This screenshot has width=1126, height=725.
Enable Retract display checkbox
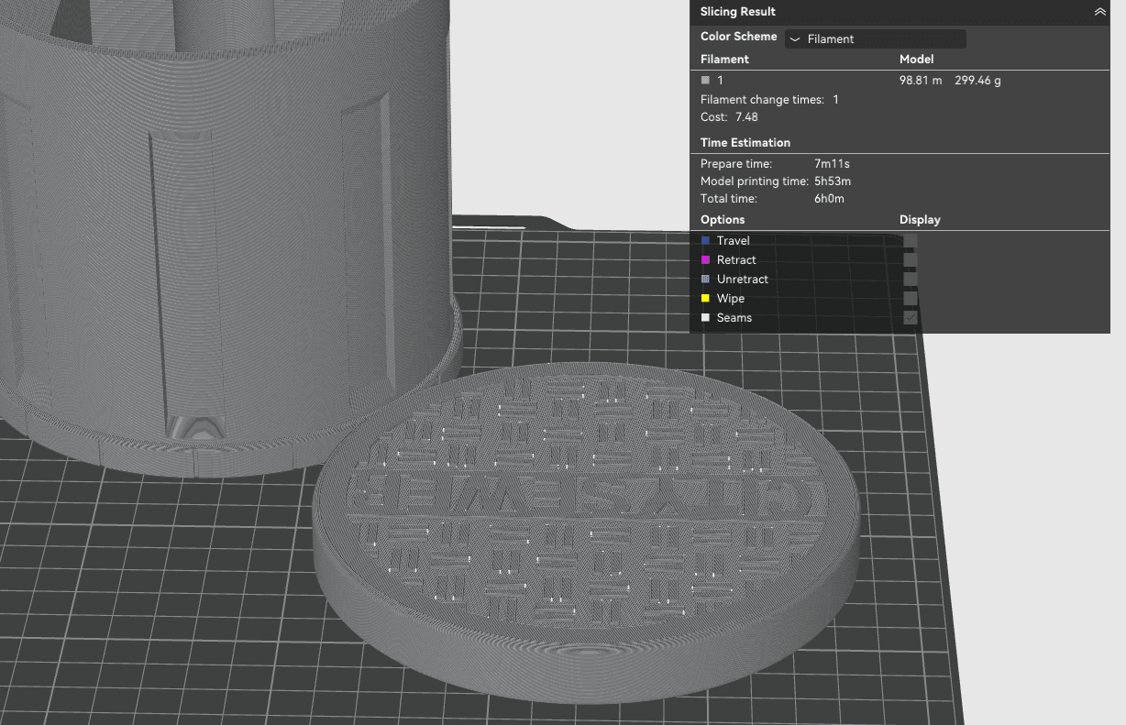[911, 260]
